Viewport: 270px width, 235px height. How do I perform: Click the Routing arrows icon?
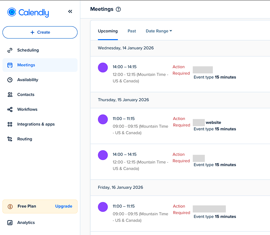(10, 139)
